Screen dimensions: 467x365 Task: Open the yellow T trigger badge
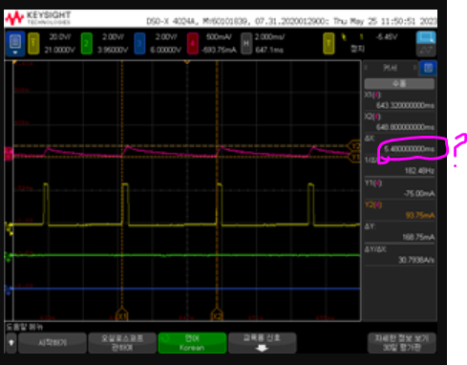[329, 43]
